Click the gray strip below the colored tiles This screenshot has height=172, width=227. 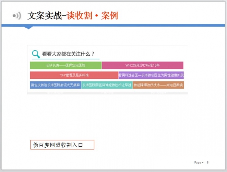pyautogui.click(x=107, y=92)
